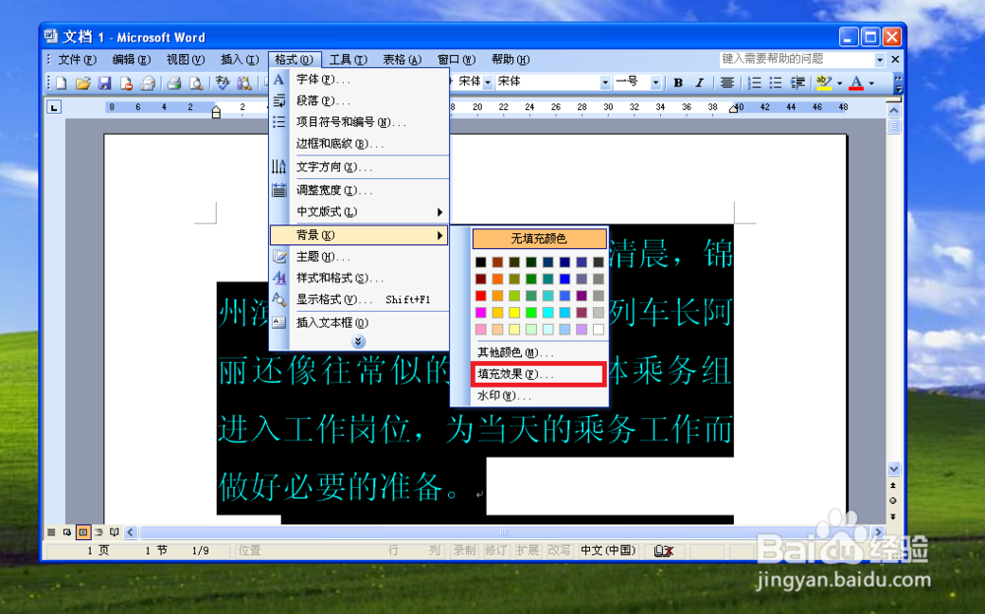Switch to Web Layout view icon
Screen dimensions: 985x614
pyautogui.click(x=67, y=532)
